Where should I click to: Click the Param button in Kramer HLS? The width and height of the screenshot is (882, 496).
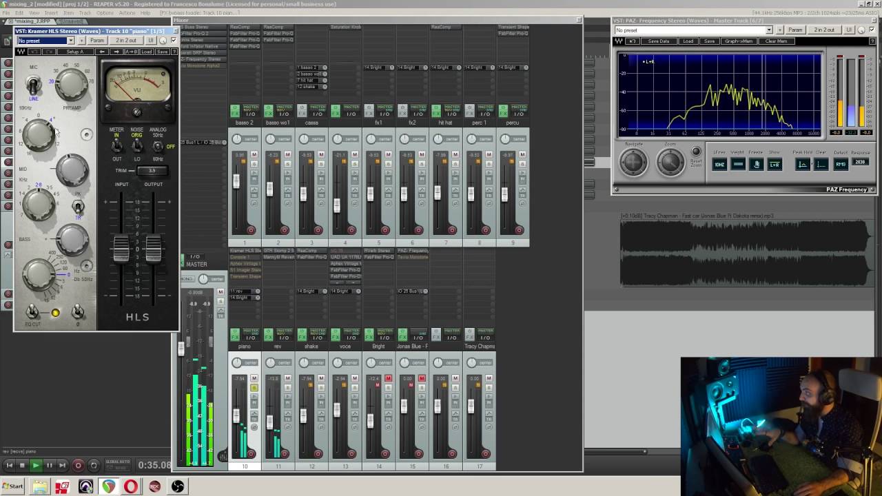coord(97,41)
